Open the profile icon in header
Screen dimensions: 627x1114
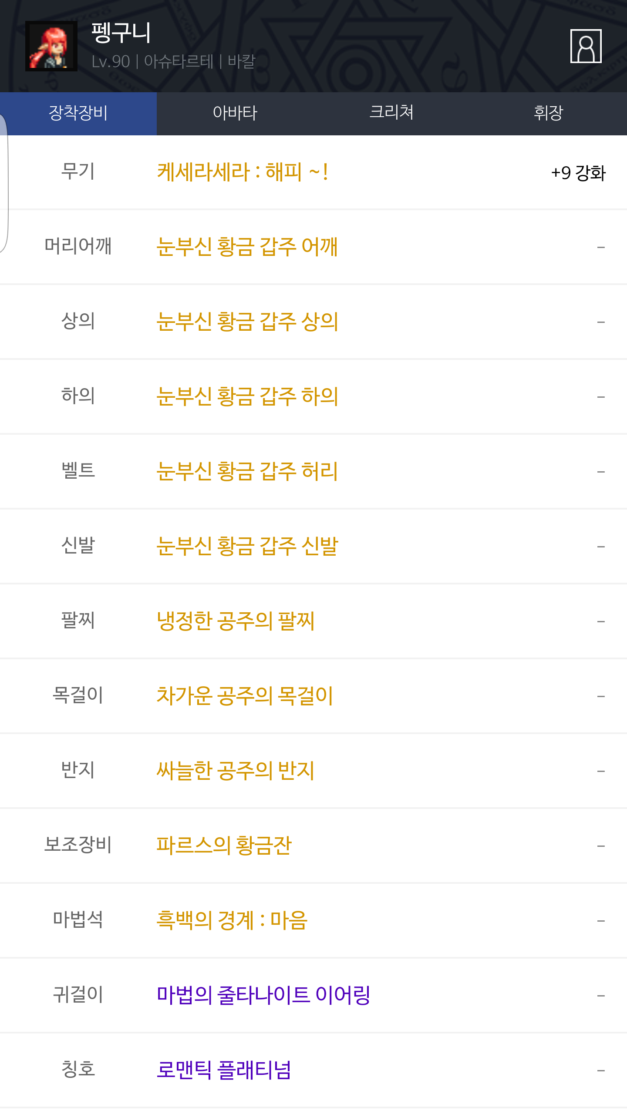[x=586, y=46]
